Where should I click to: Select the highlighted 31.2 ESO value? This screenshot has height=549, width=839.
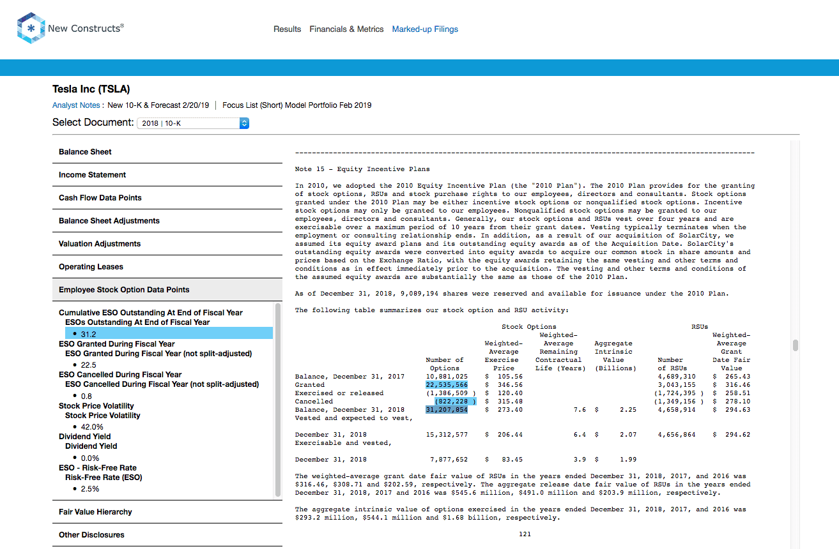coord(169,334)
